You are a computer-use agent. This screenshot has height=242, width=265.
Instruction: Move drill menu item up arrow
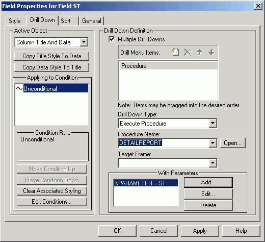(199, 52)
